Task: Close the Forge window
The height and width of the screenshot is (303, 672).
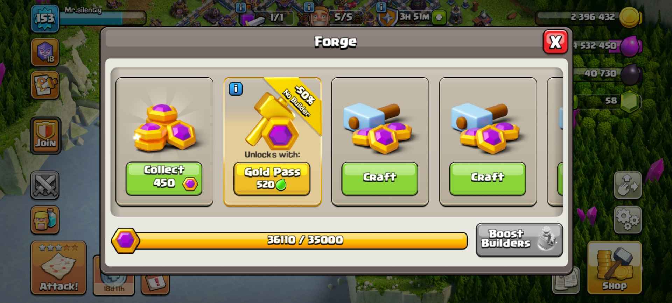Action: 555,42
